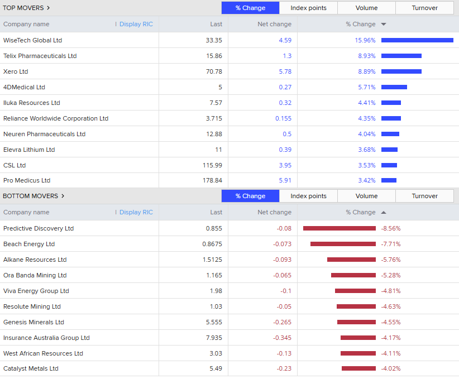This screenshot has width=459, height=379.
Task: Click the Beach Energy red percent bar
Action: coord(343,244)
